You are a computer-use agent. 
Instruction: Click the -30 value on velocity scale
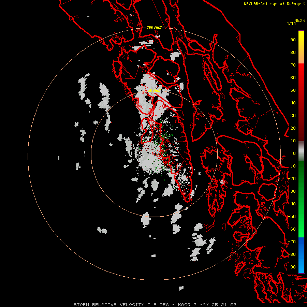coord(292,191)
